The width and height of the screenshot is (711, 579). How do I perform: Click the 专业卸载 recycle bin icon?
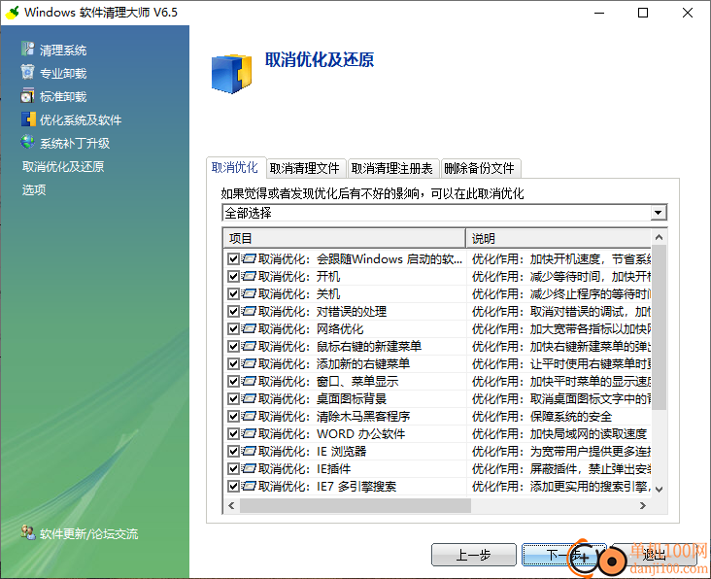tap(27, 72)
